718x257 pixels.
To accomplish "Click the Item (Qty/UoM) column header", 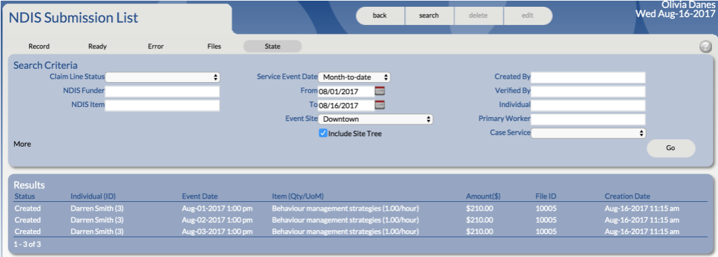I will (x=298, y=196).
